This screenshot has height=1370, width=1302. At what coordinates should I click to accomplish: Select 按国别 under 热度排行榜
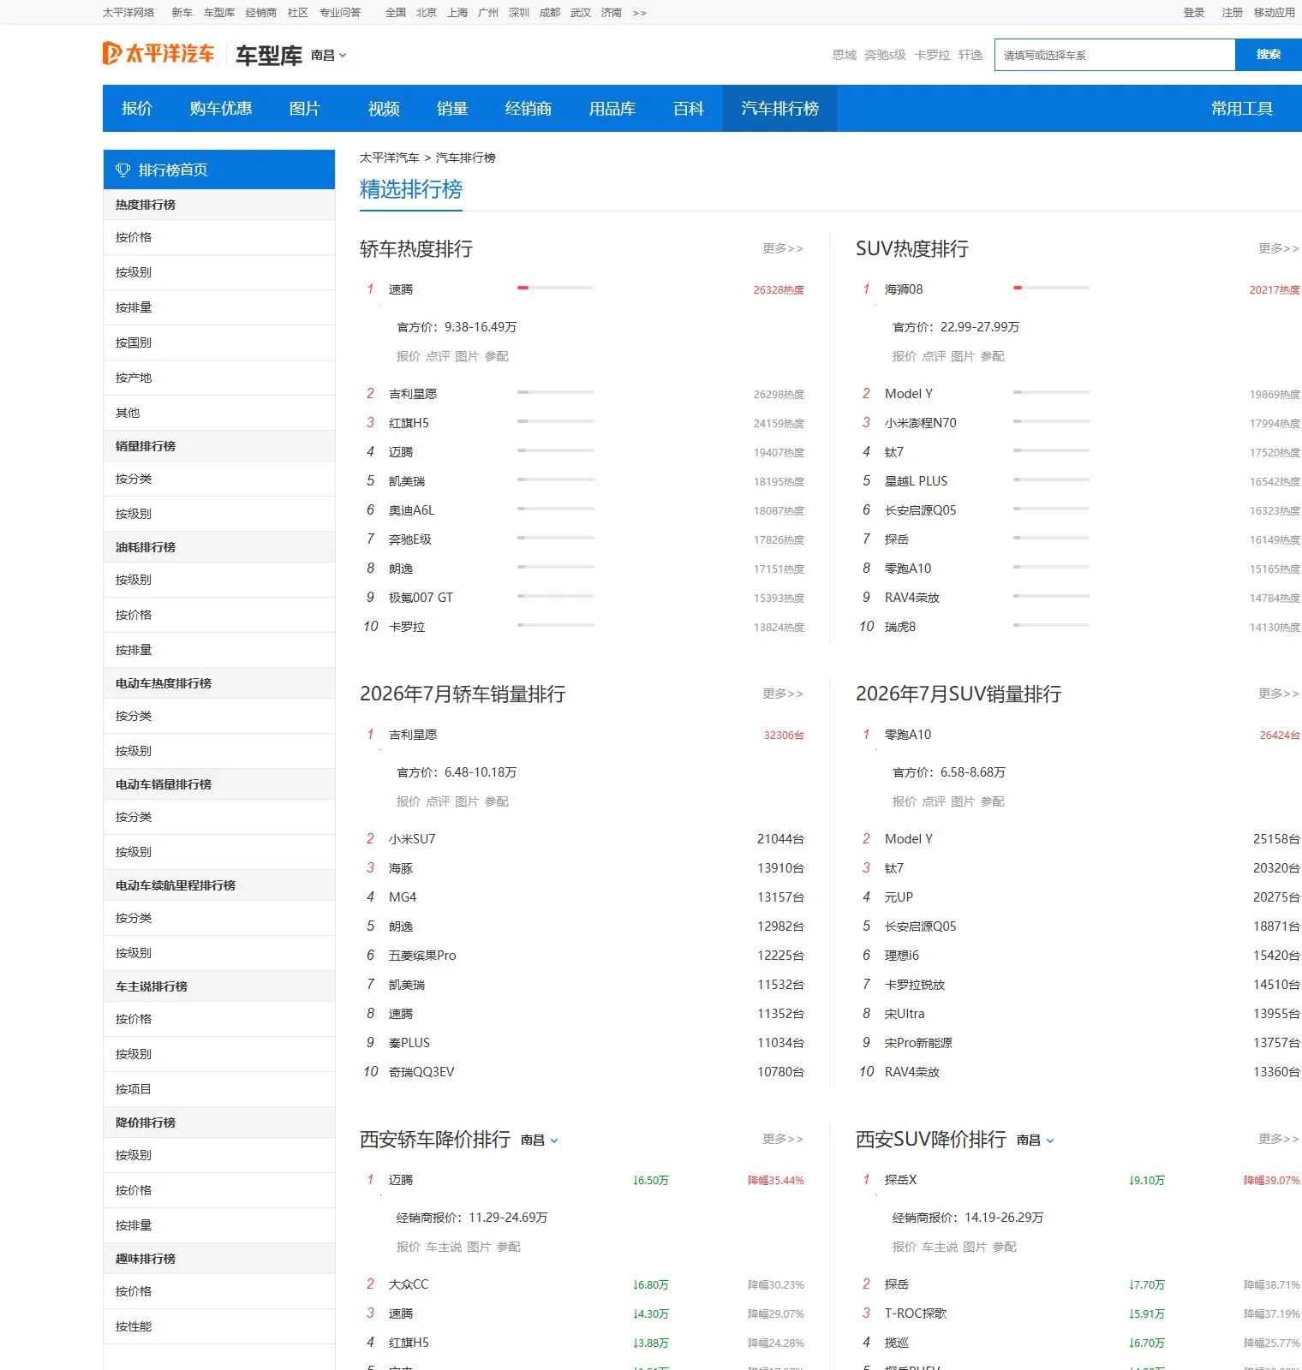tap(134, 342)
